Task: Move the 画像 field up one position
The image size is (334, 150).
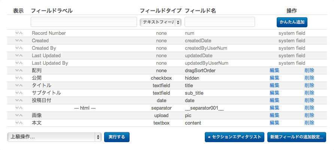Action: pos(21,115)
